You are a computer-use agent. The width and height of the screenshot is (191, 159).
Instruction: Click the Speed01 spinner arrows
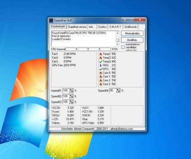click(x=71, y=90)
